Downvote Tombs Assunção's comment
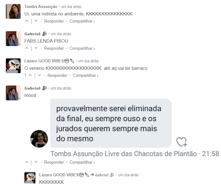Image resolution: width=221 pixels, height=184 pixels. (36, 21)
